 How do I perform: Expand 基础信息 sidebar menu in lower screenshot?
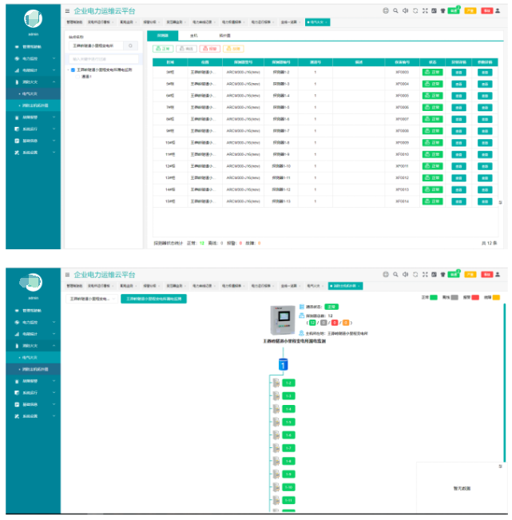tap(34, 405)
